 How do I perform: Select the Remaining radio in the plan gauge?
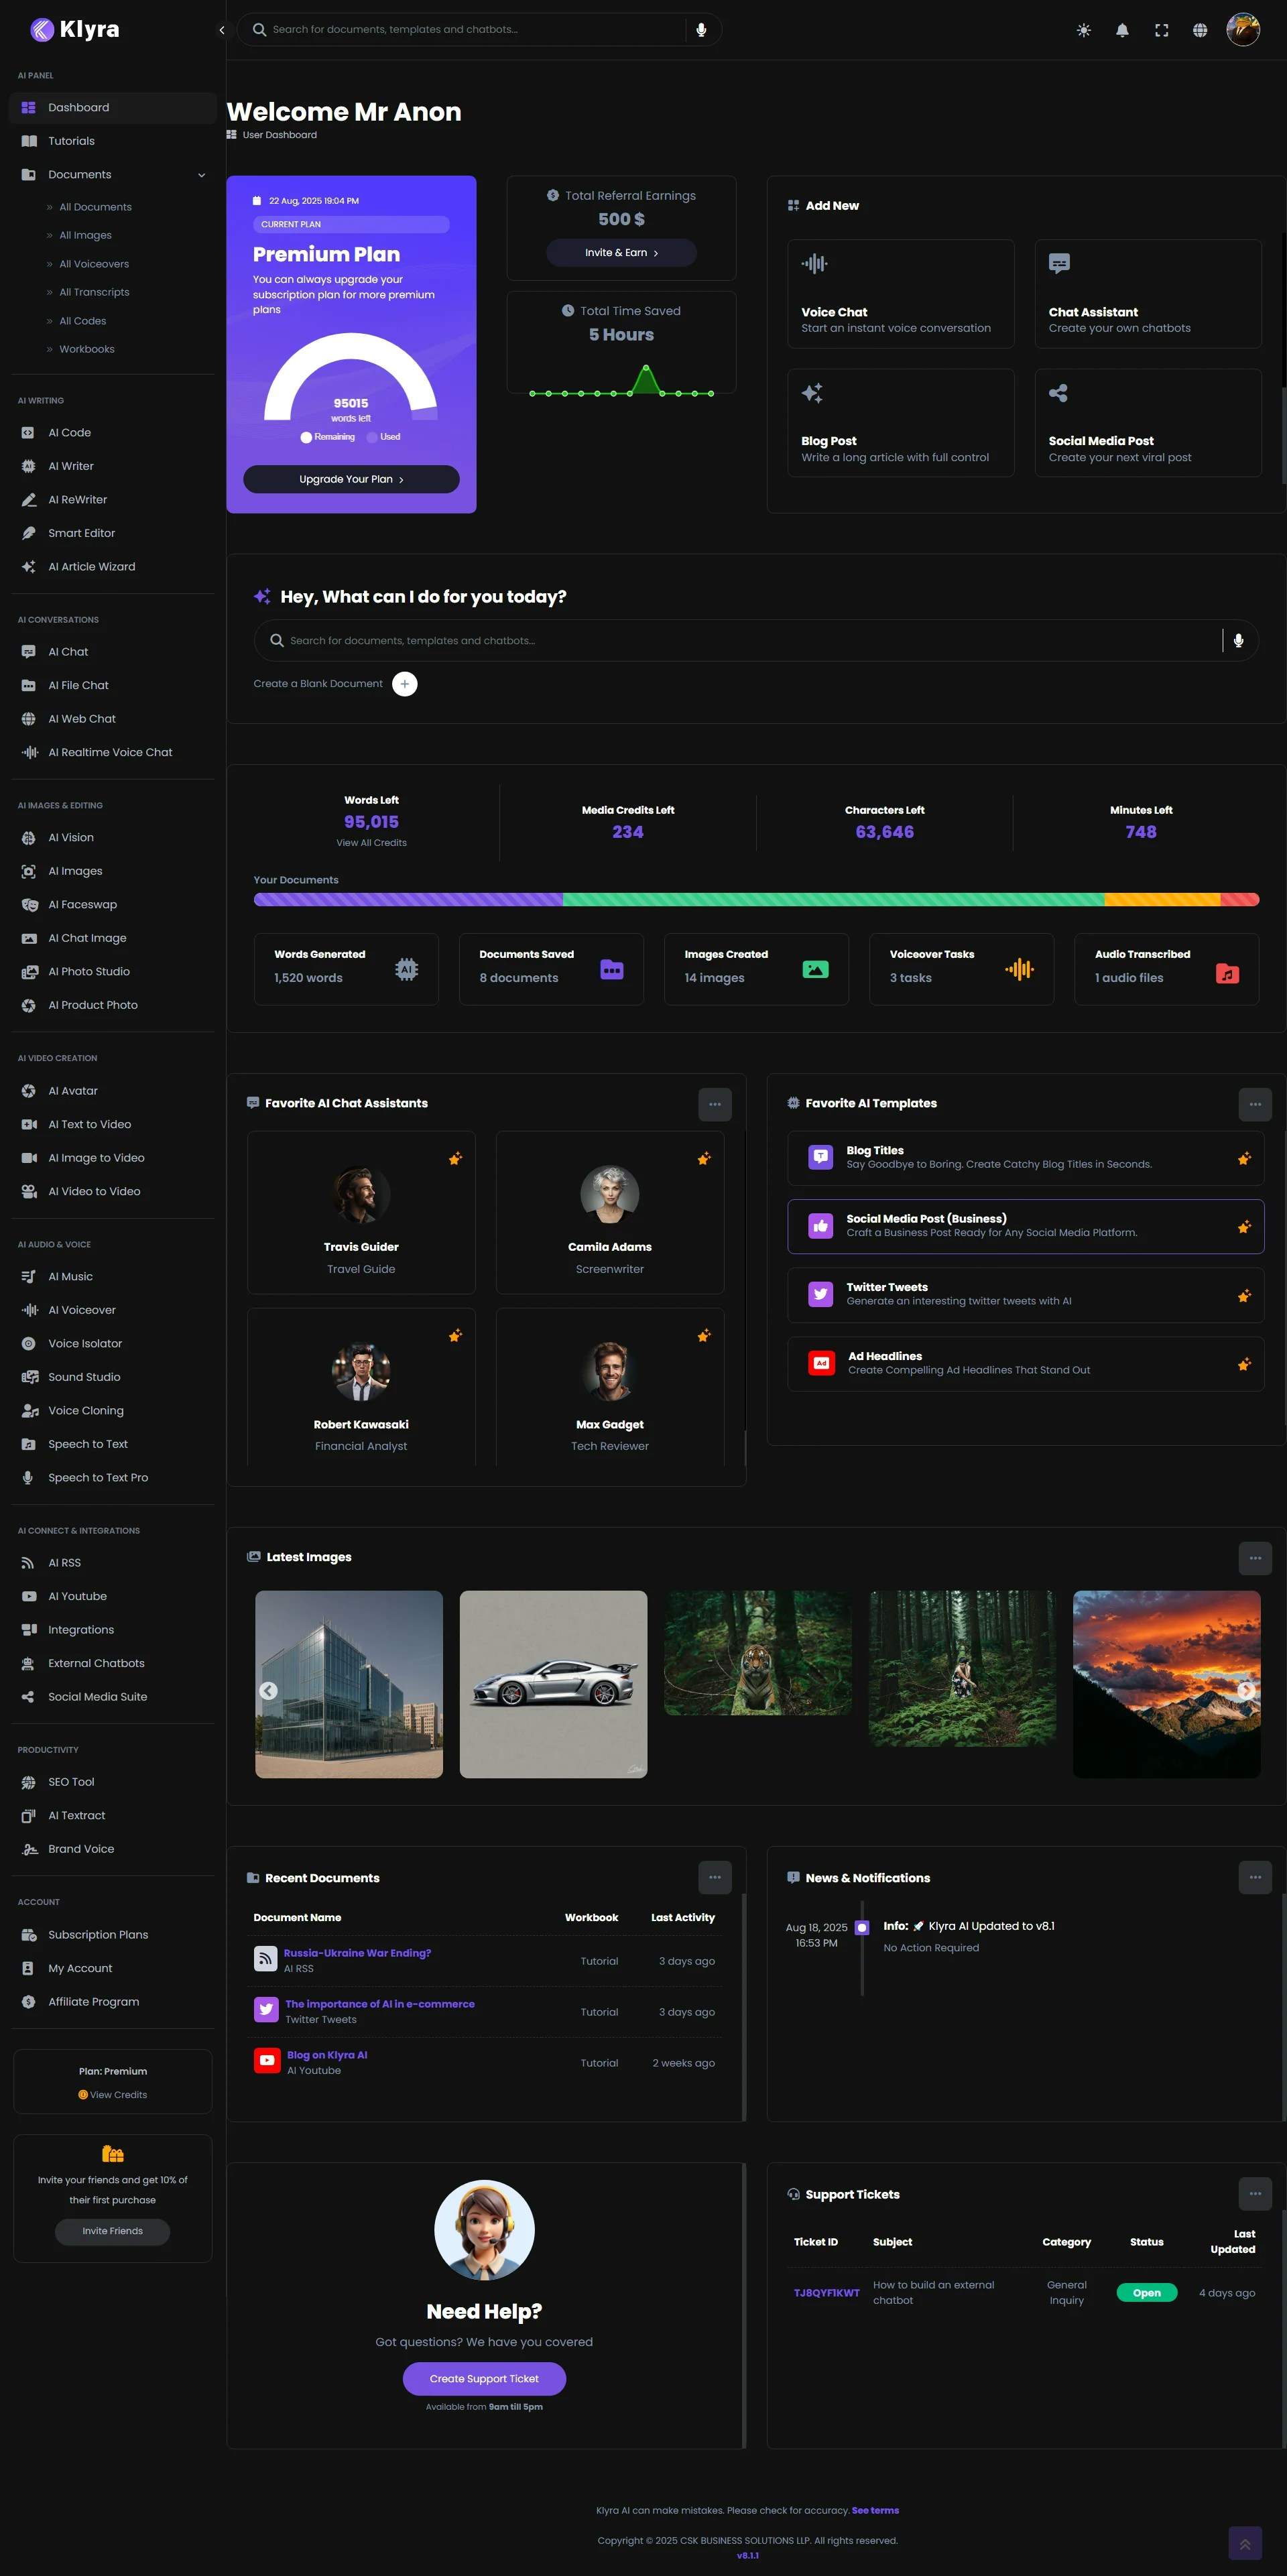(308, 437)
